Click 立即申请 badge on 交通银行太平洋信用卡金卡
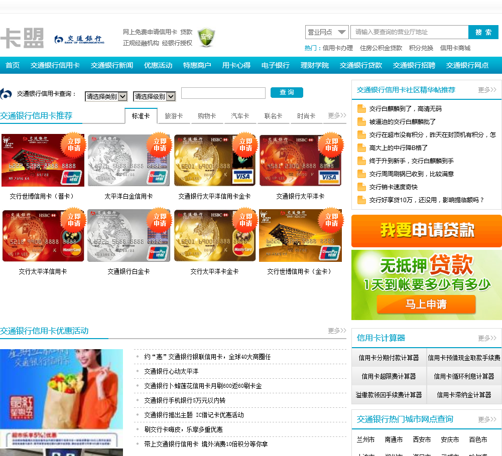502x456 pixels. (x=245, y=144)
